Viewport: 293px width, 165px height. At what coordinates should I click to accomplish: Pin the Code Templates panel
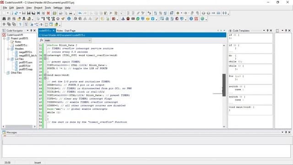[x=267, y=31]
